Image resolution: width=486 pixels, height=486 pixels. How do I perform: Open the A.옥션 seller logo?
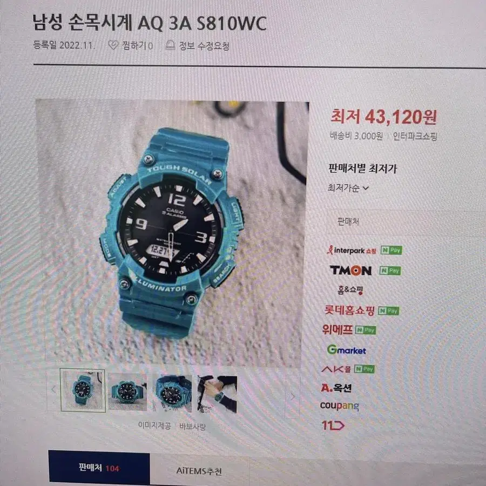tap(336, 388)
